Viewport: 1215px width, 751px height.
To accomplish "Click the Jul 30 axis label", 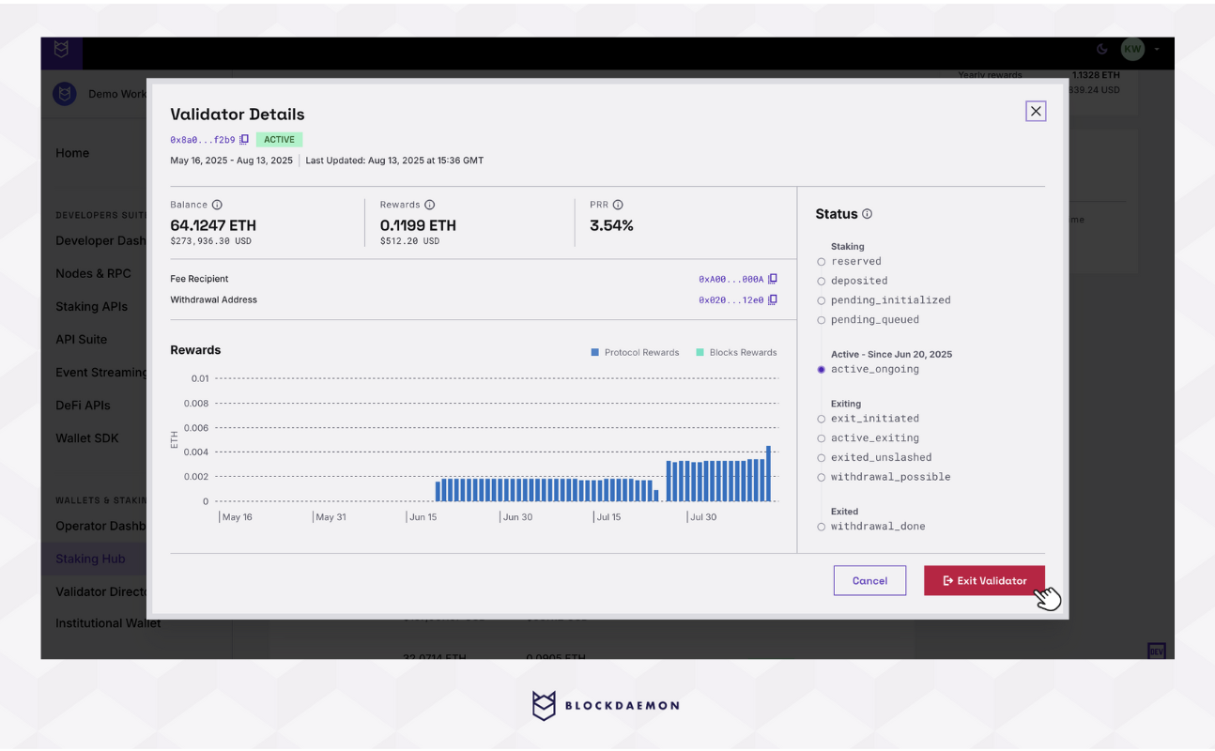I will [x=703, y=517].
